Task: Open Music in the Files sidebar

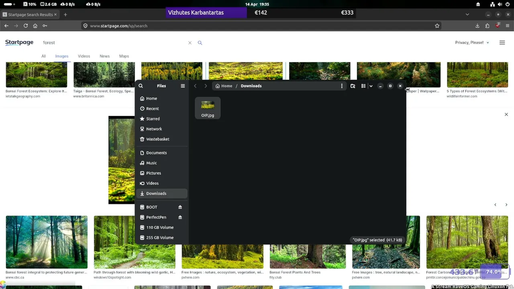Action: [x=162, y=163]
